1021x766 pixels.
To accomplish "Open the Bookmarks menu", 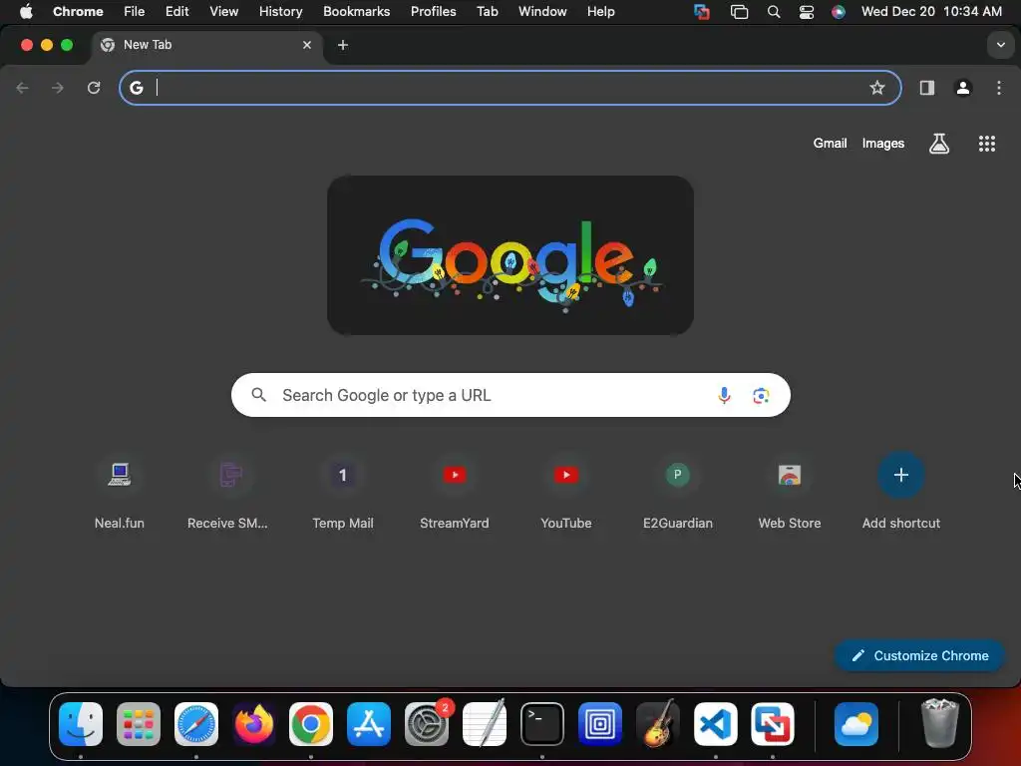I will [356, 11].
